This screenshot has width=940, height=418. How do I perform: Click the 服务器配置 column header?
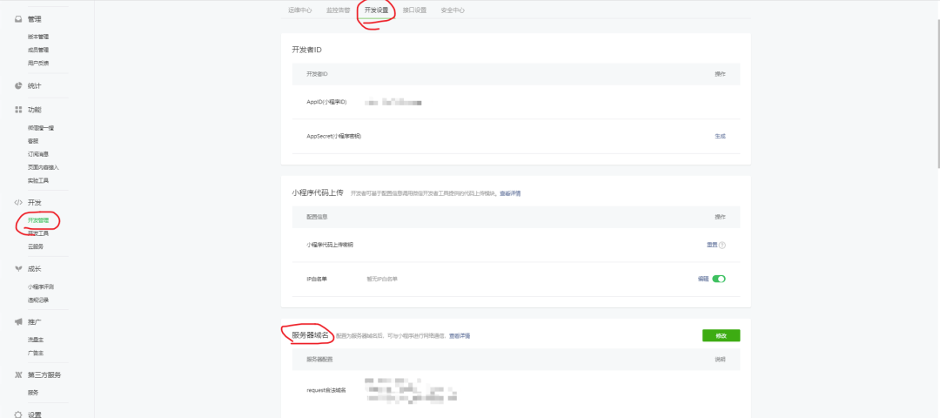(319, 360)
